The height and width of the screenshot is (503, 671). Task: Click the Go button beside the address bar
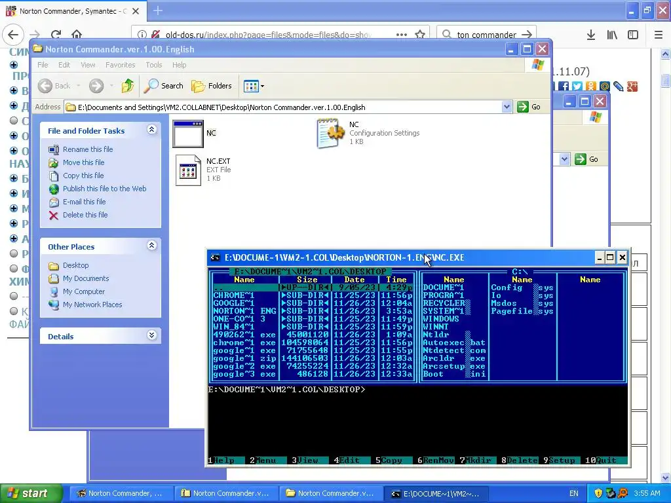point(529,107)
